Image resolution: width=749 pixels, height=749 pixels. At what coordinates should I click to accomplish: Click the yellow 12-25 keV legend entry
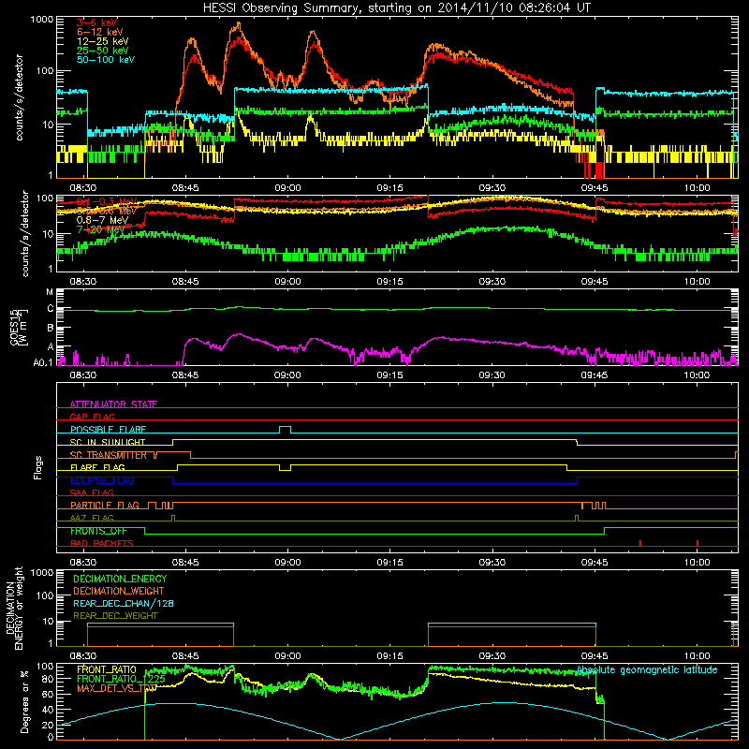103,41
